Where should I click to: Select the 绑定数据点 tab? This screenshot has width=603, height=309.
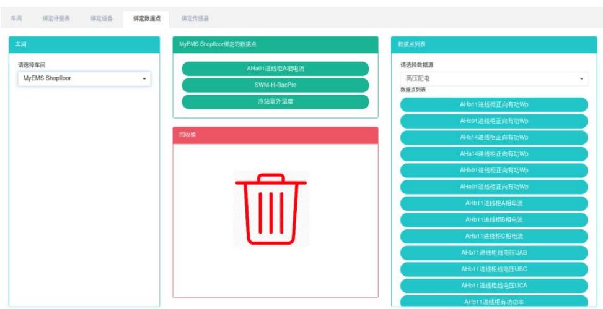147,19
